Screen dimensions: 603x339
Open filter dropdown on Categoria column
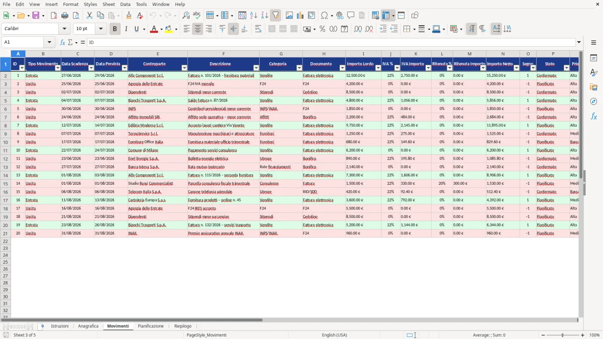(299, 68)
